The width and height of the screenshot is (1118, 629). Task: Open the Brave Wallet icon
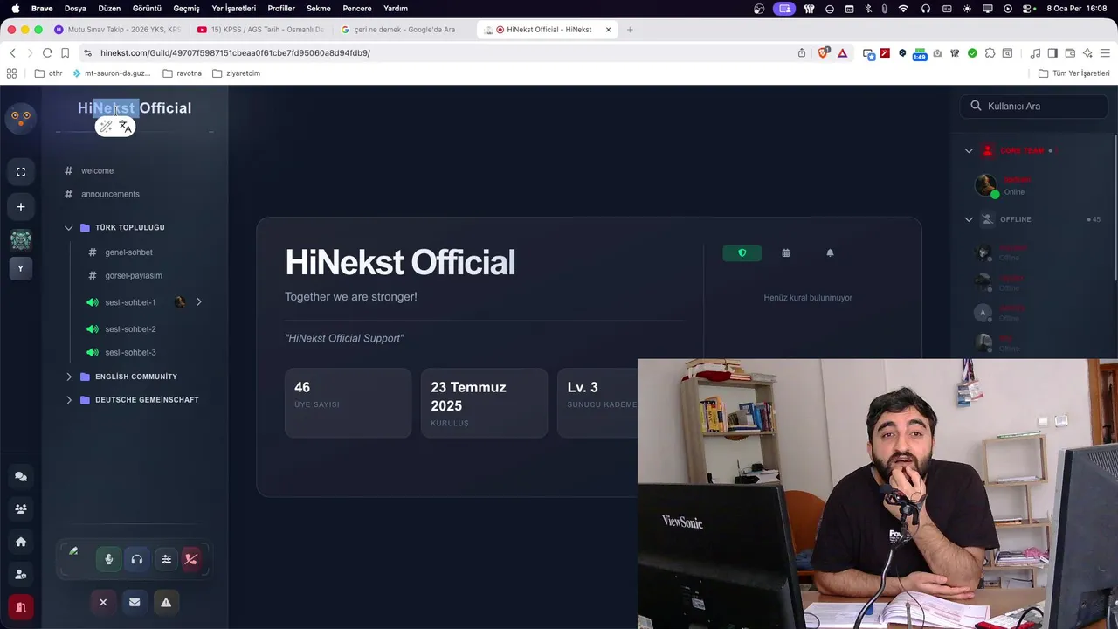pyautogui.click(x=1070, y=53)
